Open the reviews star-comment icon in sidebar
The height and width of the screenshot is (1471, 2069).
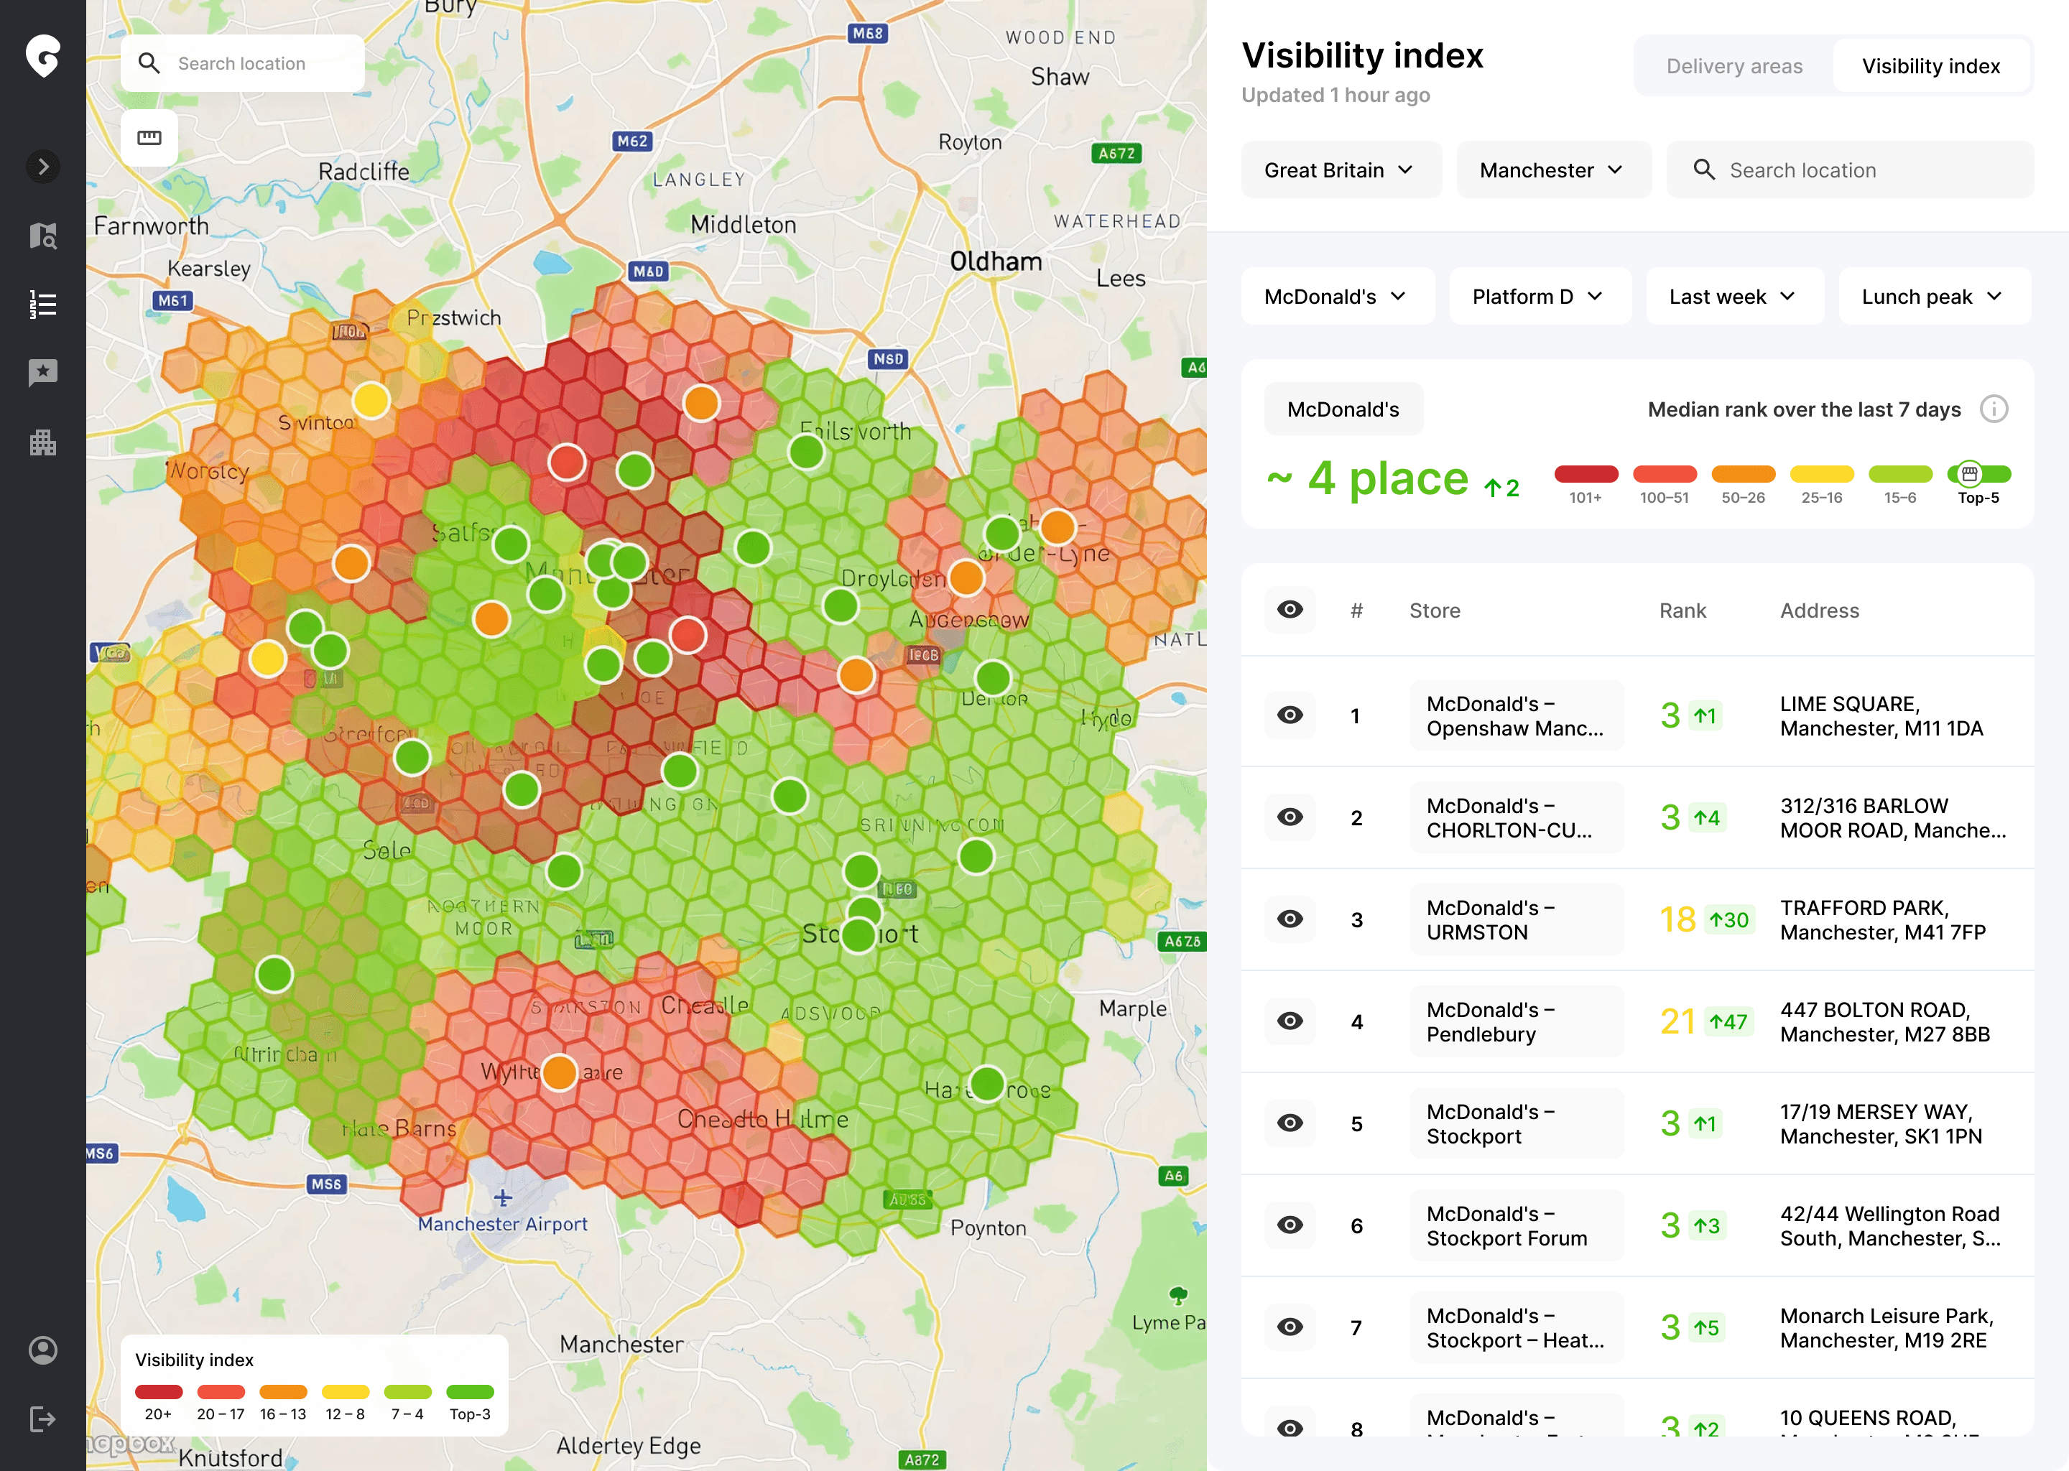42,372
